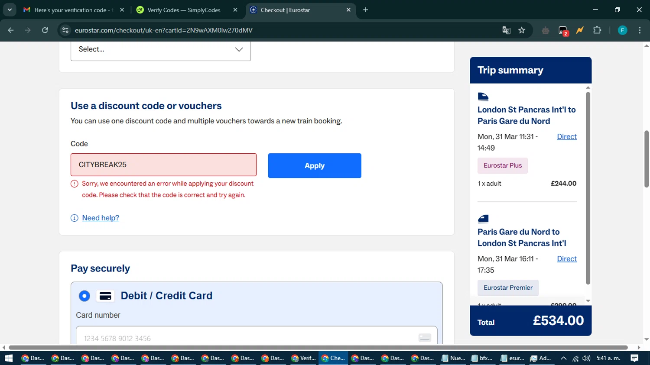
Task: Open the Che... Chrome taskbar item
Action: (x=333, y=358)
